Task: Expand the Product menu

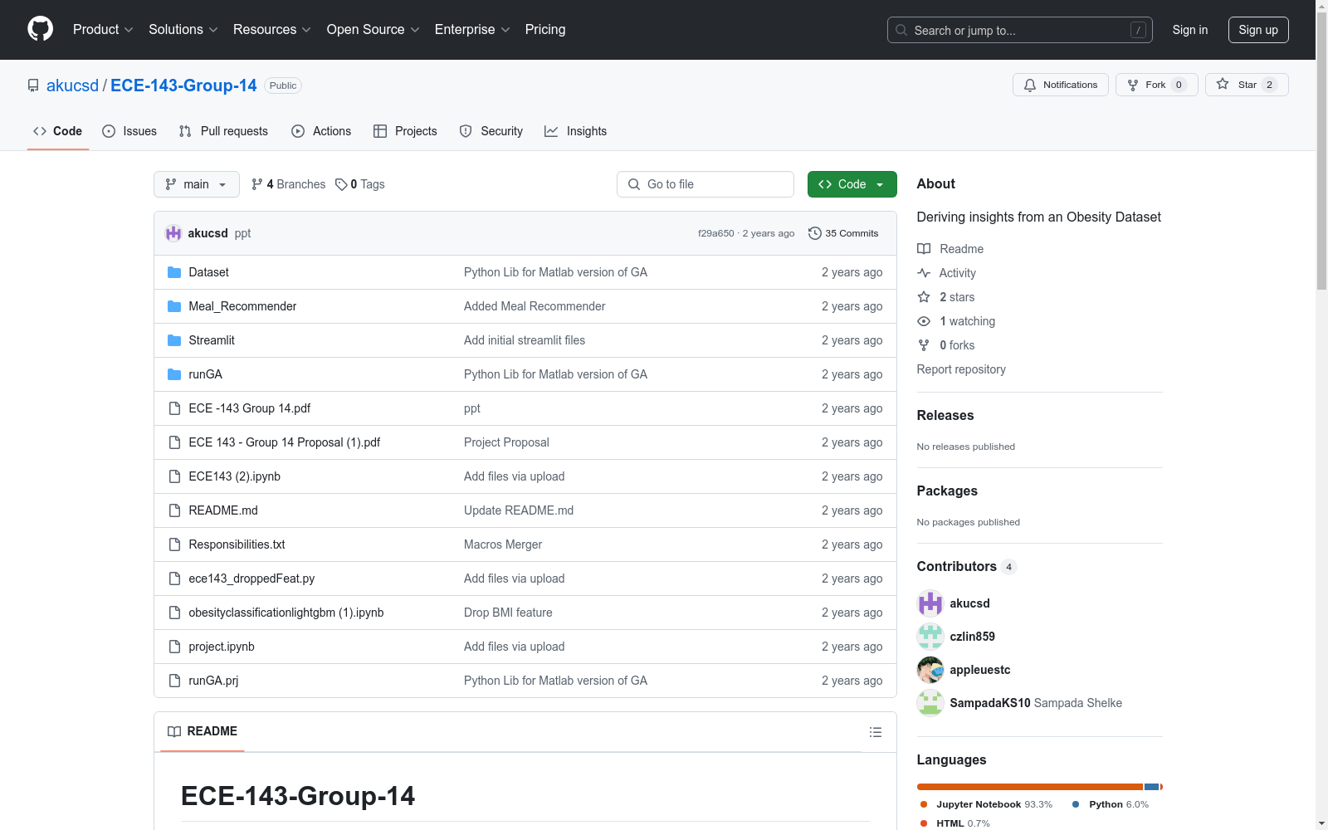Action: [103, 29]
